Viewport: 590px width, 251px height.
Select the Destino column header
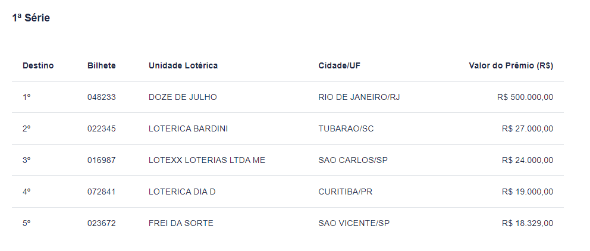[x=38, y=65]
